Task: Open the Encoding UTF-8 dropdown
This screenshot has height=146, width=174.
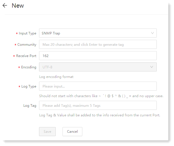Action: [98, 67]
